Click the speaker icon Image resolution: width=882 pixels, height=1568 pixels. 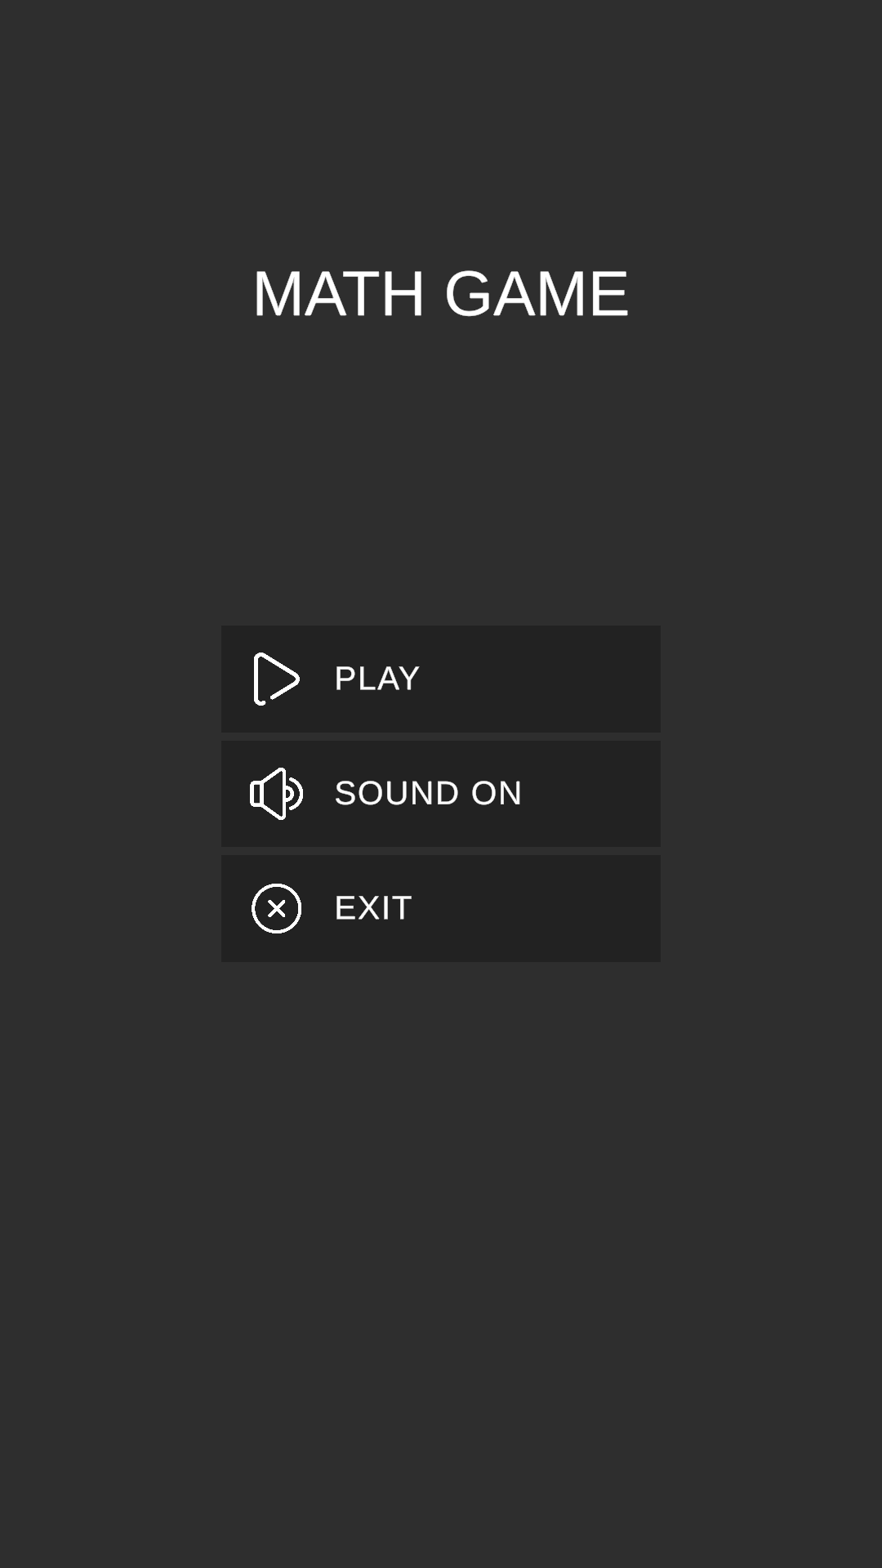pos(276,793)
